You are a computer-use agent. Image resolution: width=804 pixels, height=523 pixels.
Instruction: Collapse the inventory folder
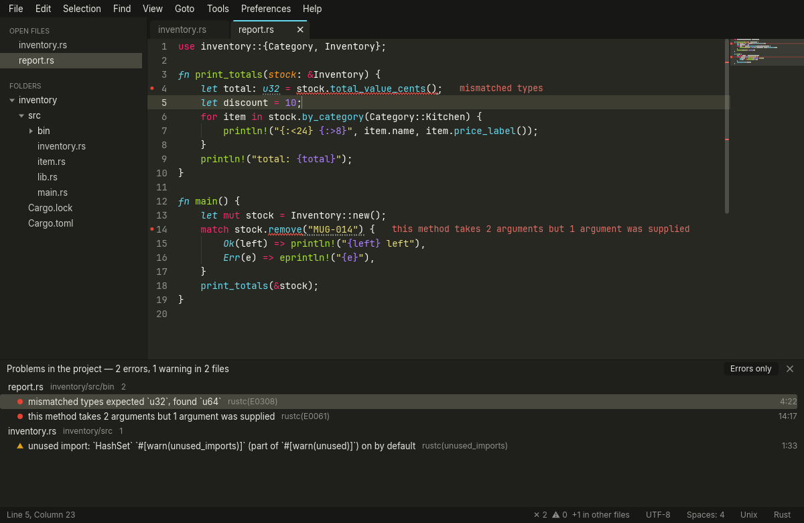pos(12,101)
